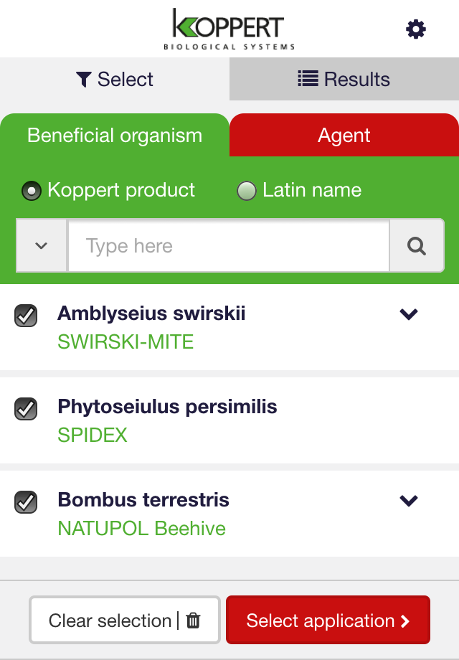
Task: Select the Latin name radio button
Action: click(x=247, y=190)
